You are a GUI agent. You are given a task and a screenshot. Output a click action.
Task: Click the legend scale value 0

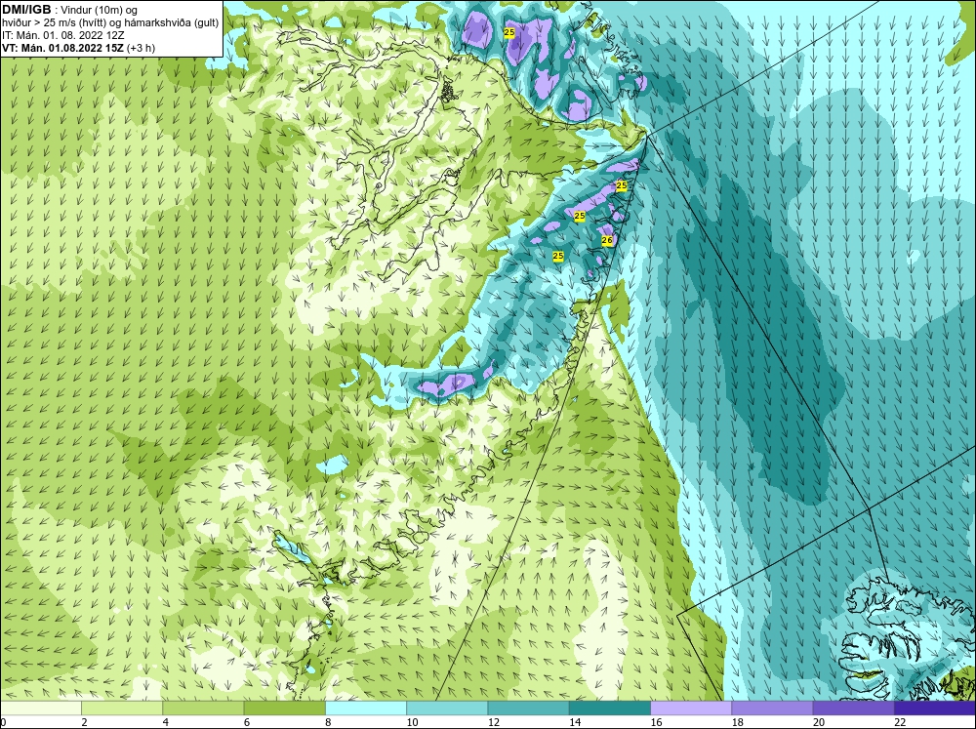[3, 722]
